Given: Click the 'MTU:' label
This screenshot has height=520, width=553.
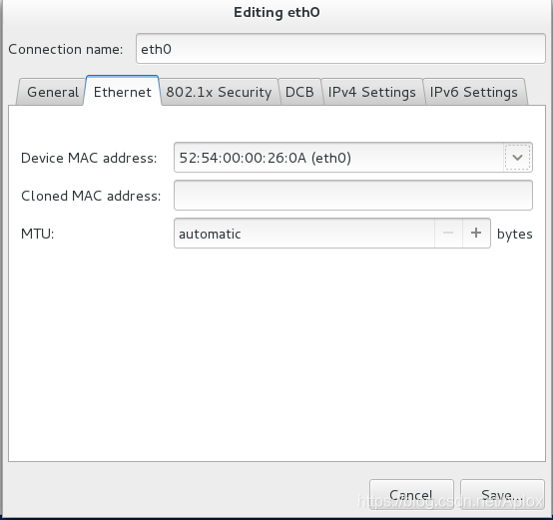Looking at the screenshot, I should (x=37, y=234).
